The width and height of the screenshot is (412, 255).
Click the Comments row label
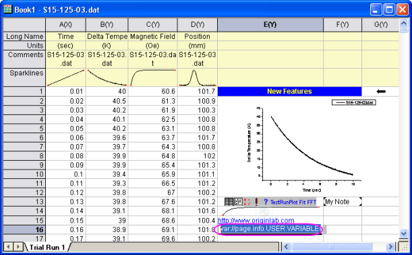coord(24,59)
